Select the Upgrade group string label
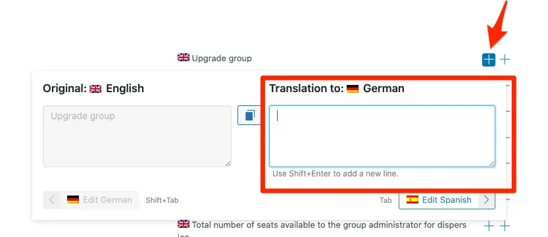The height and width of the screenshot is (237, 548). point(222,58)
